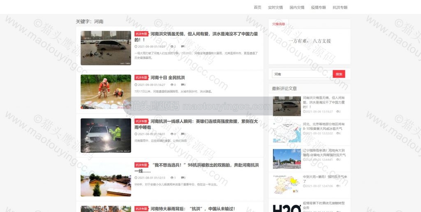Open article 河南特大暴雨背后：“抗洪”，中国从未输过
The height and width of the screenshot is (212, 421).
(193, 209)
